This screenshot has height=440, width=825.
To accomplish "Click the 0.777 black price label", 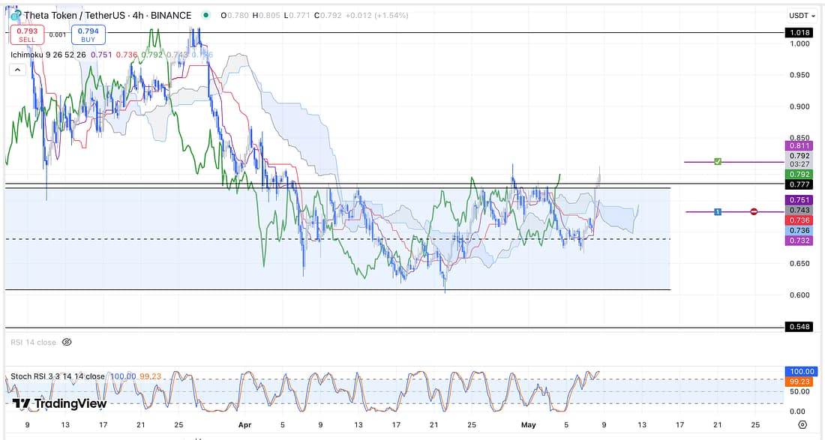I will (x=799, y=184).
